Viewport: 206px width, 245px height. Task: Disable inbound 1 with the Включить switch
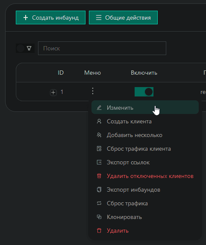click(144, 92)
